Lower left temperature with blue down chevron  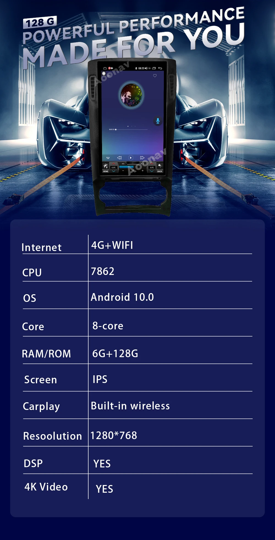(x=114, y=171)
